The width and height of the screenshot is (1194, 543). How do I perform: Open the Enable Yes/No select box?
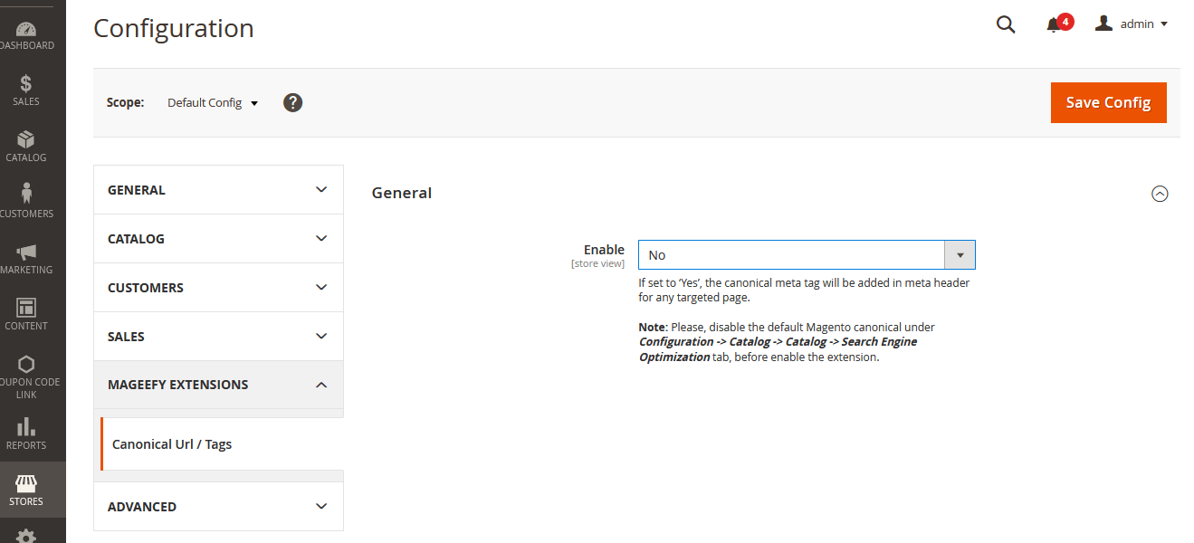click(x=806, y=255)
